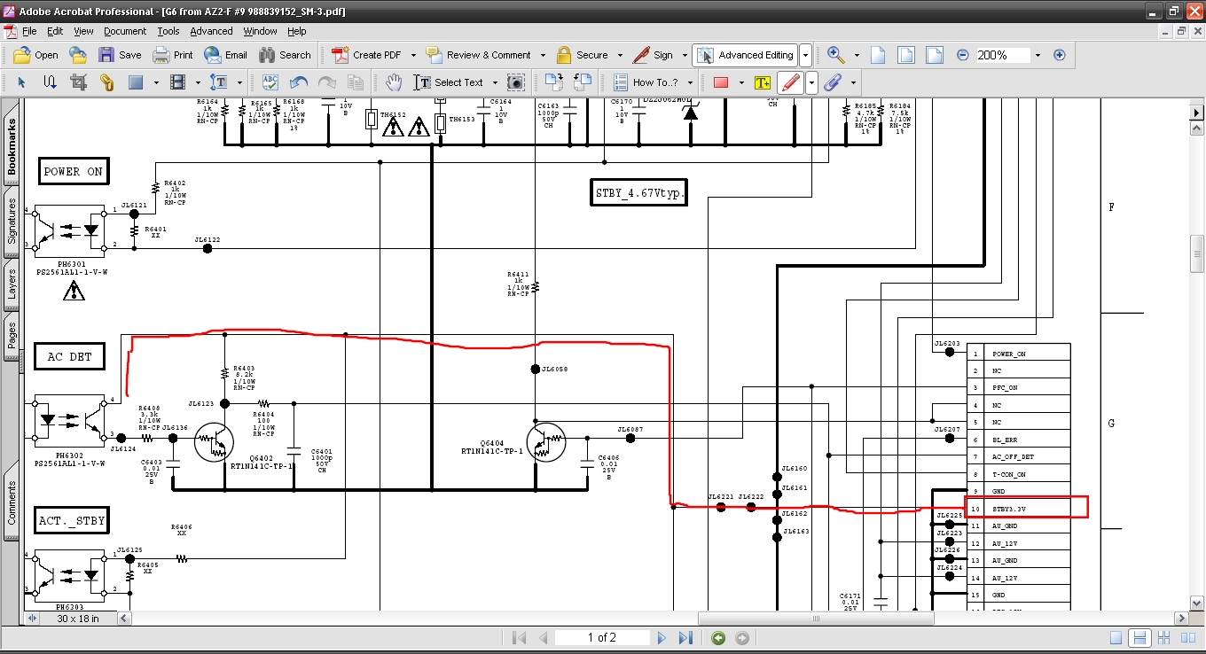Click the Snapshot tool camera icon

click(515, 82)
